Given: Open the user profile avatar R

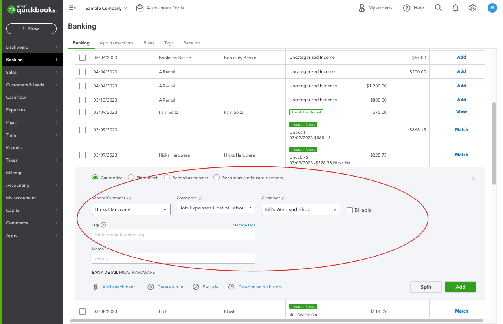Looking at the screenshot, I should pyautogui.click(x=492, y=8).
